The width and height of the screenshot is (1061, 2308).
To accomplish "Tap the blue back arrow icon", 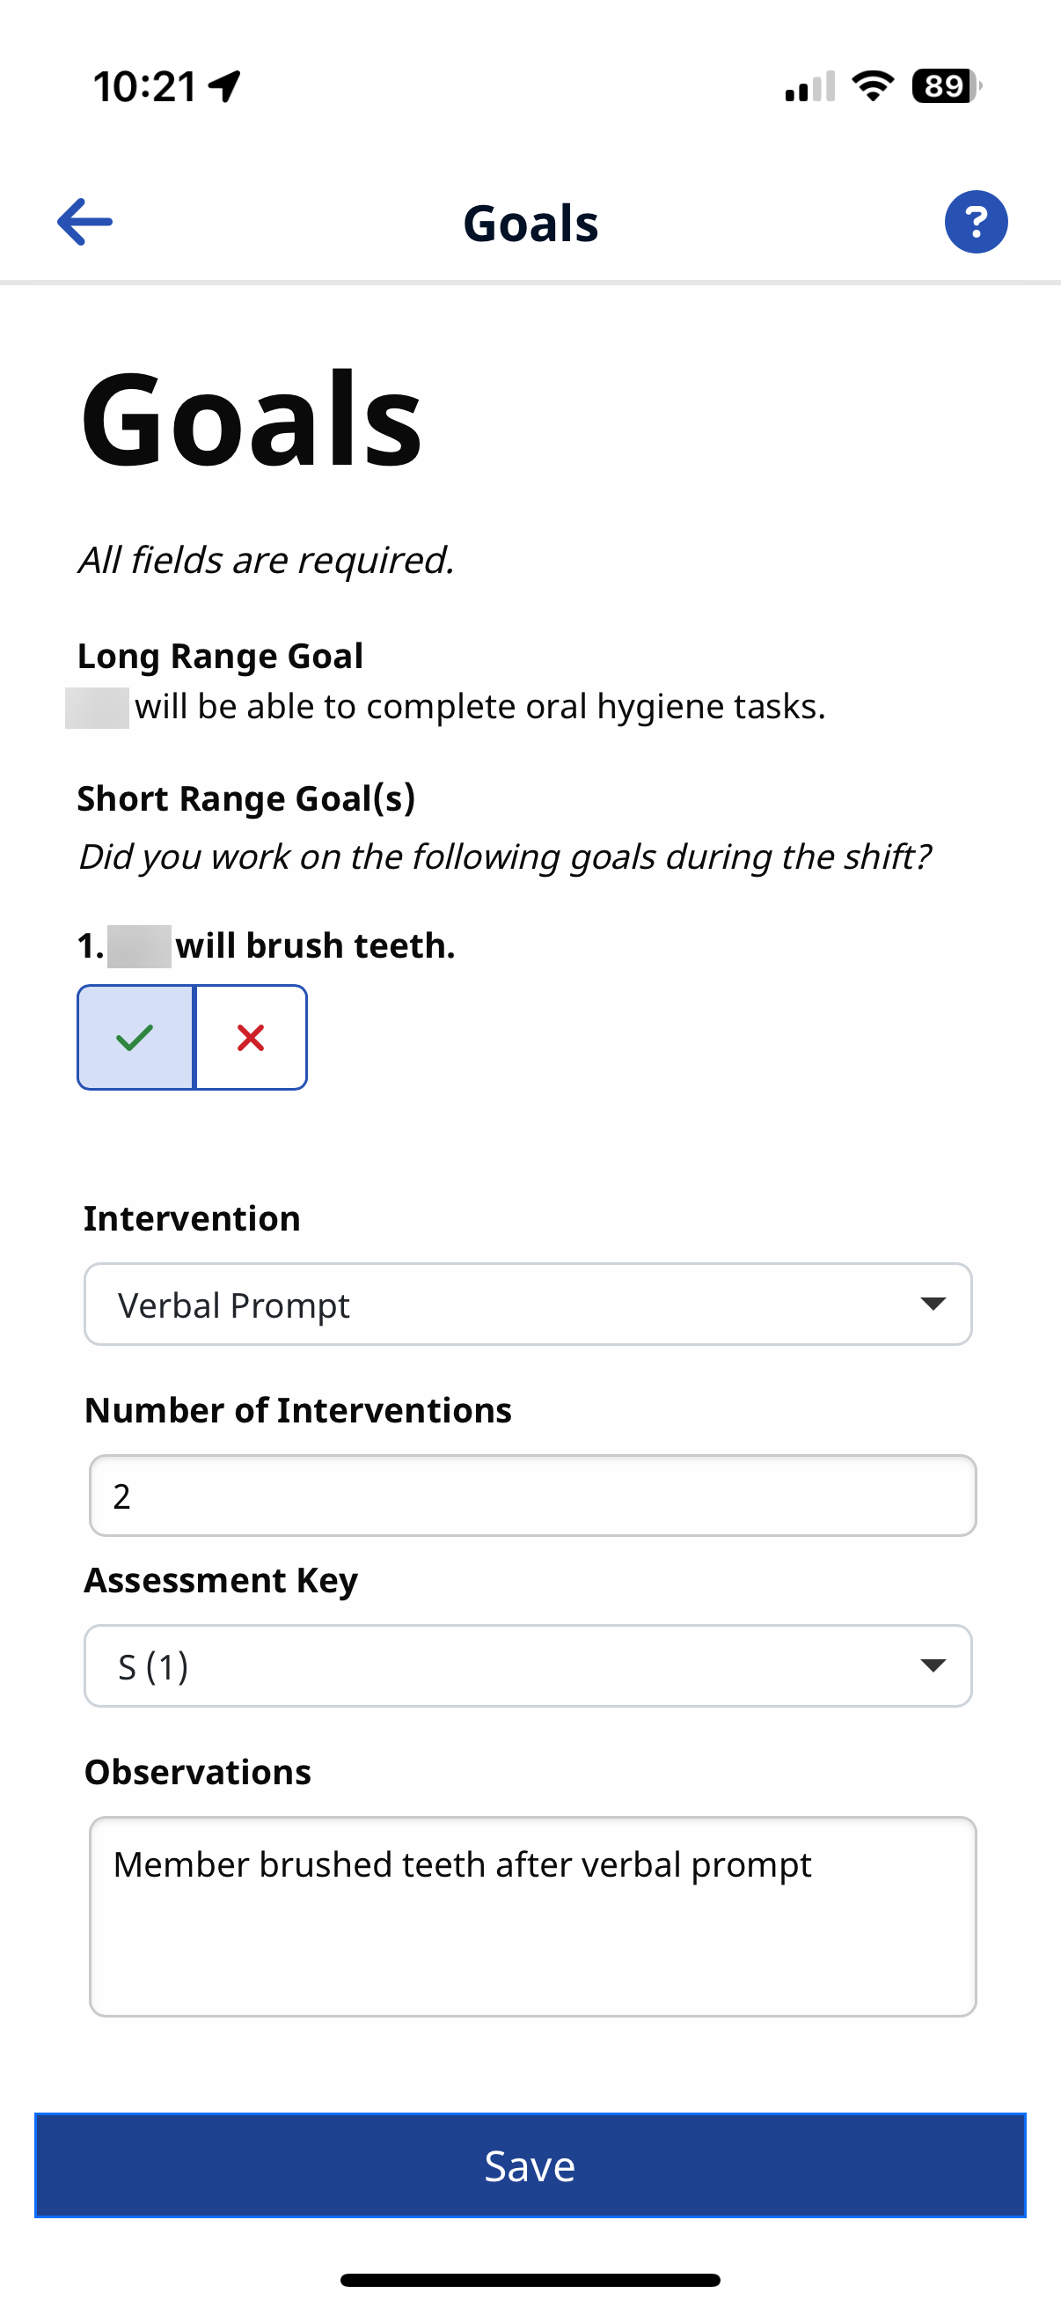I will pyautogui.click(x=85, y=221).
